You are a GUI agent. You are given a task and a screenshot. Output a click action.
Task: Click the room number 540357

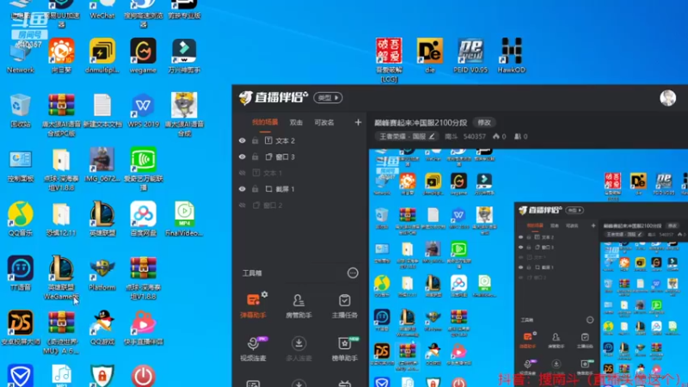475,137
